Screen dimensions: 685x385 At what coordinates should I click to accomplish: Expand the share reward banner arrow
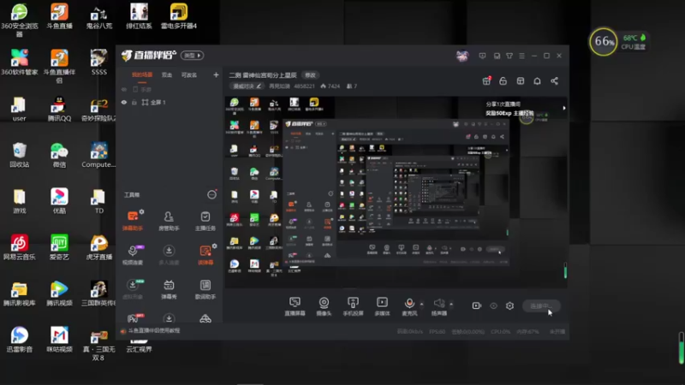[564, 108]
